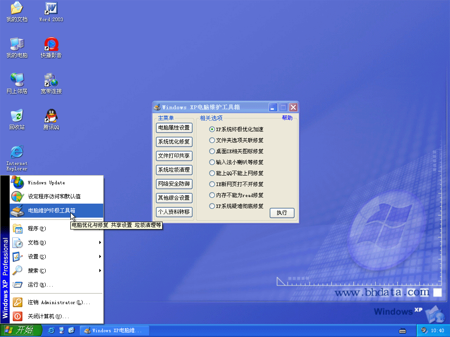Screen dimensions: 450x337
Task: Select the 腾讯QQ penguin icon
Action: tap(51, 119)
